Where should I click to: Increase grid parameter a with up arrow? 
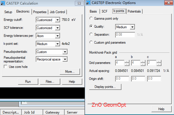[x=127, y=61]
